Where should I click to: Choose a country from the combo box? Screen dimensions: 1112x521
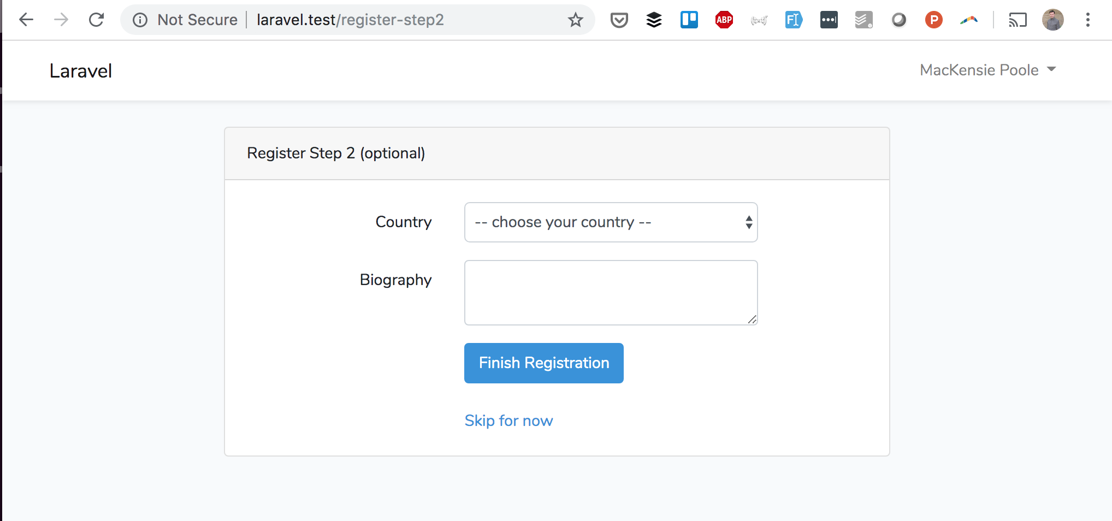click(x=611, y=222)
